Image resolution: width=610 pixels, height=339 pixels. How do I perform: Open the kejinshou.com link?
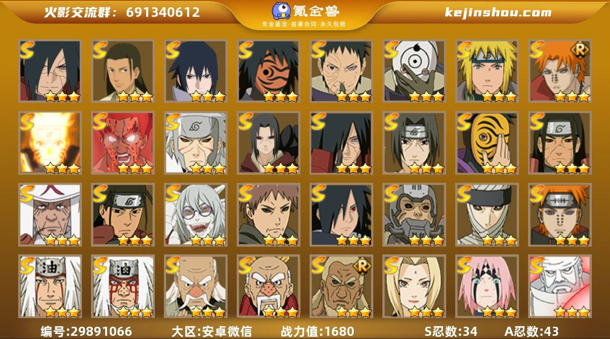pos(498,12)
